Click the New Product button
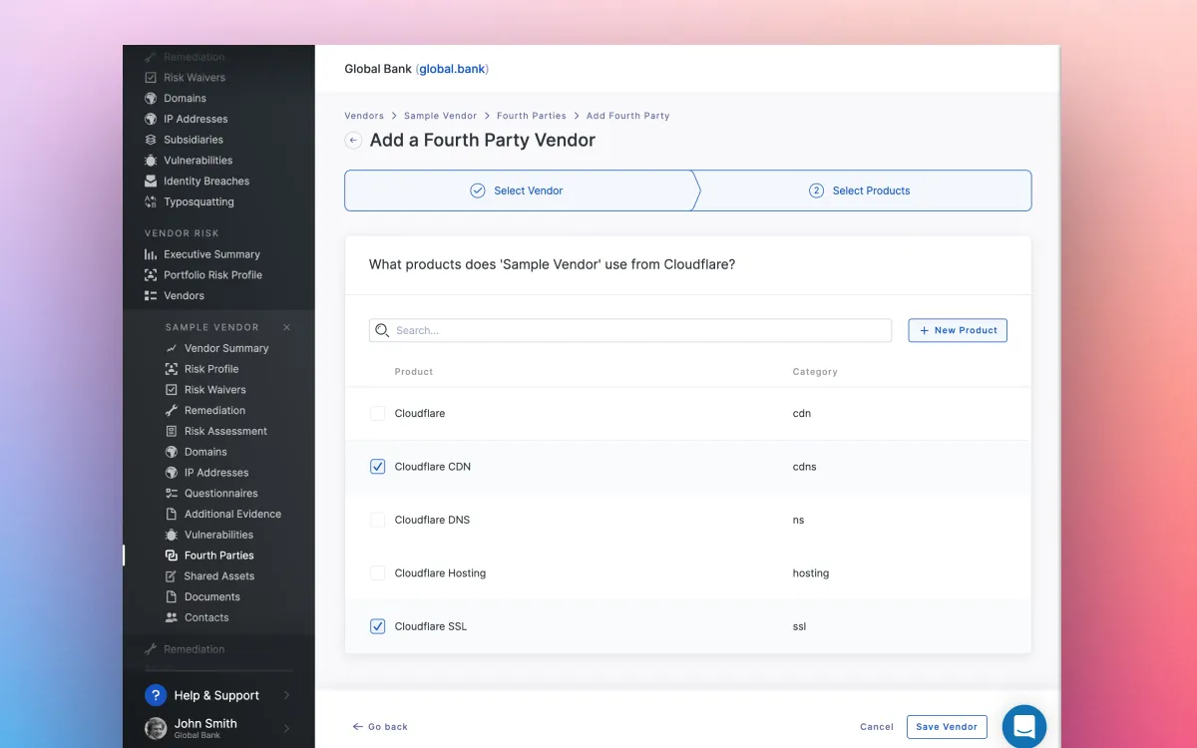The height and width of the screenshot is (748, 1197). click(958, 330)
